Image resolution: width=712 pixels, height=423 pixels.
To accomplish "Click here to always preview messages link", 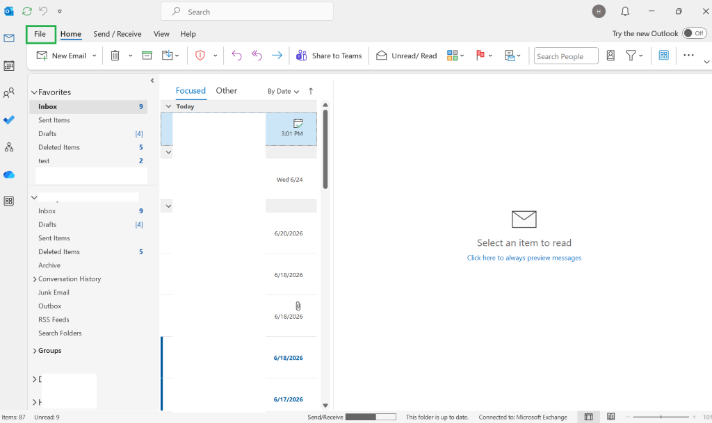I will click(x=524, y=258).
